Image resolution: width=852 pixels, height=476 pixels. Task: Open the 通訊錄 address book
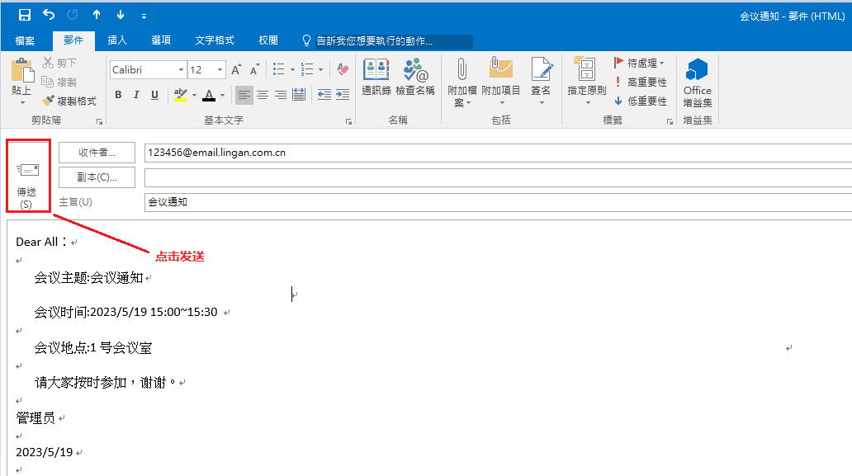pos(376,78)
